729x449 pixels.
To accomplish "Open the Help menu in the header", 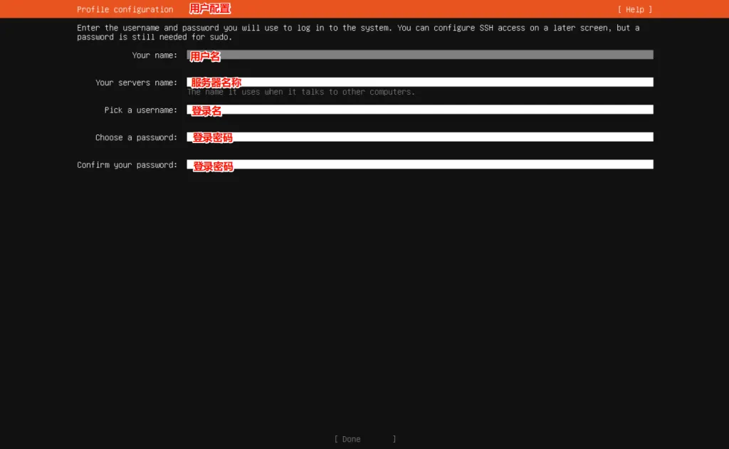I will pos(634,9).
